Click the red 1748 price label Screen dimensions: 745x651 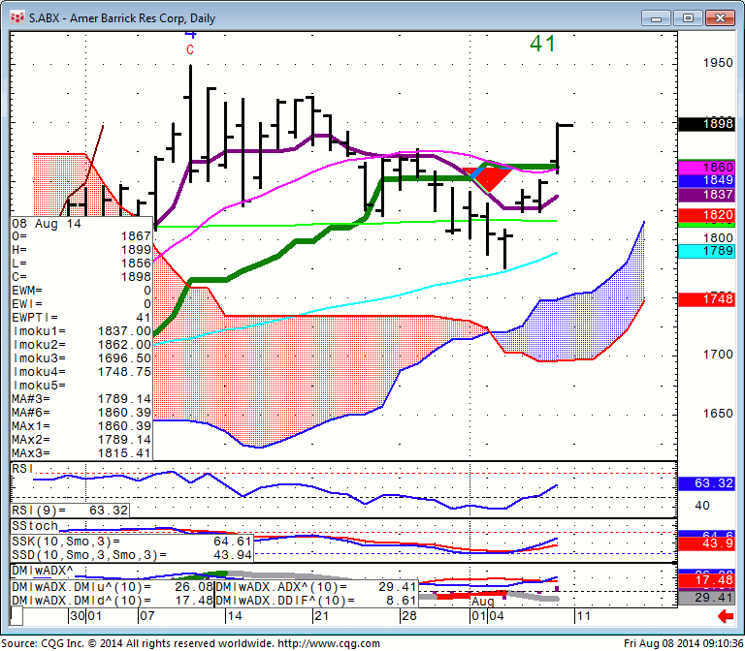pyautogui.click(x=706, y=299)
